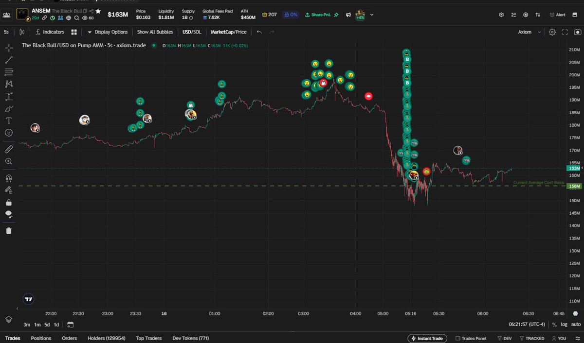Click the Instant Trade button
This screenshot has width=584, height=343.
(427, 338)
